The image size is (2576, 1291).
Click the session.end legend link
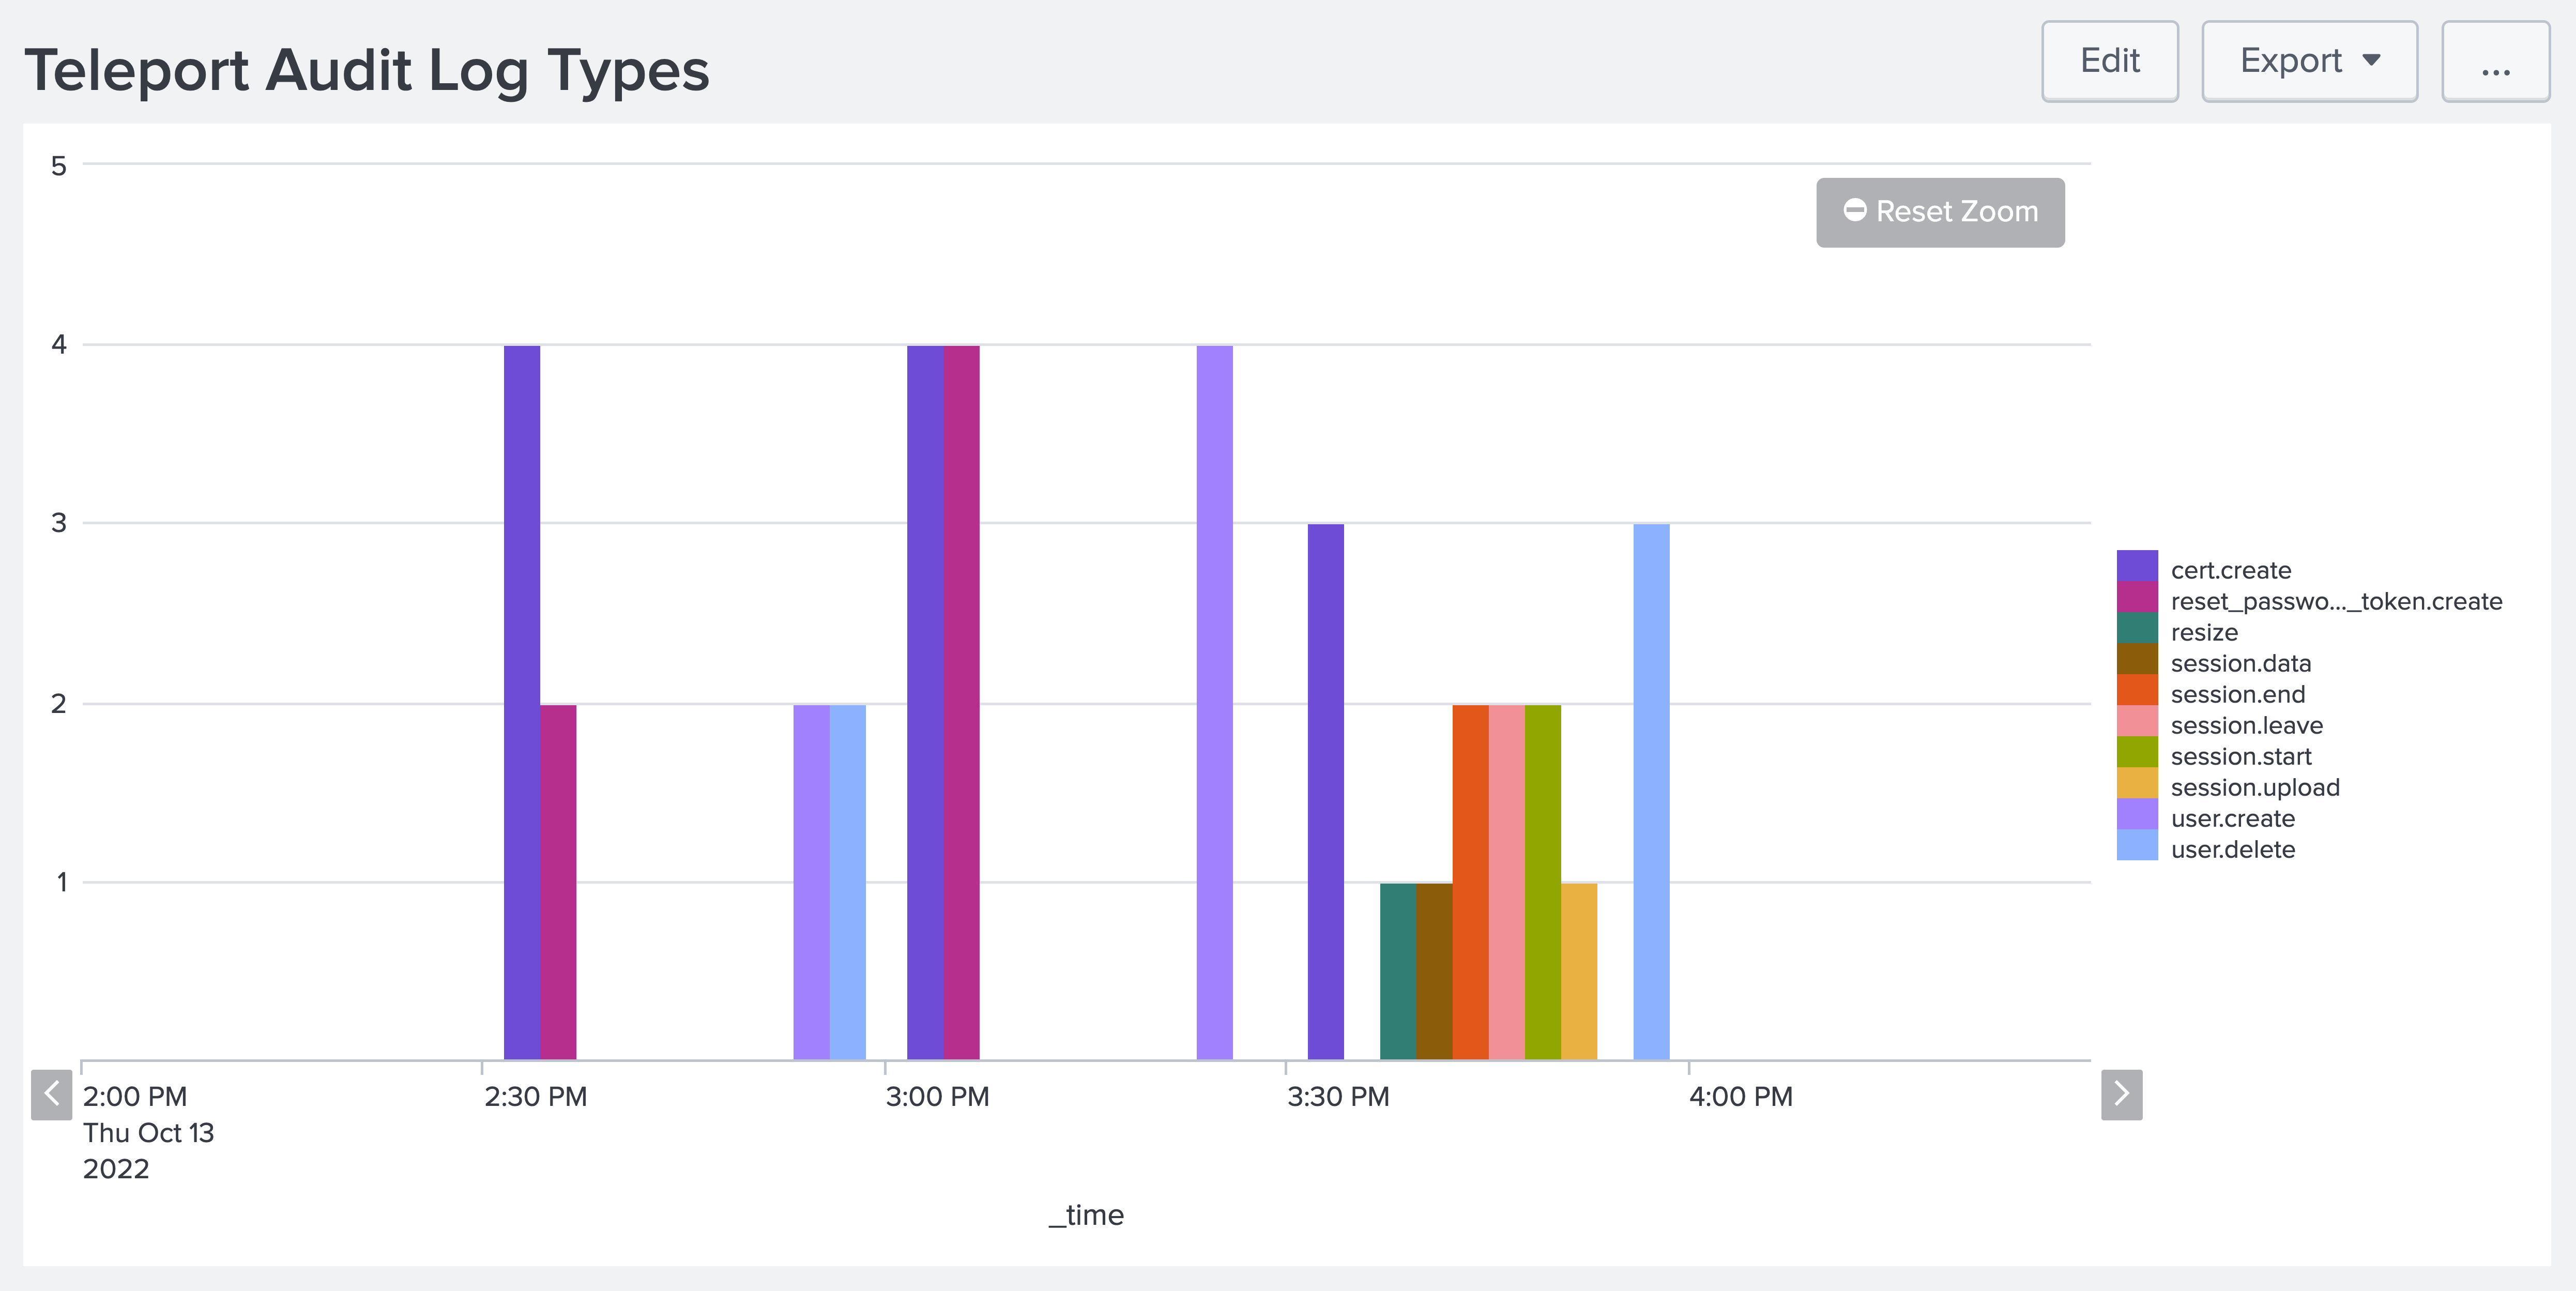pyautogui.click(x=2237, y=694)
